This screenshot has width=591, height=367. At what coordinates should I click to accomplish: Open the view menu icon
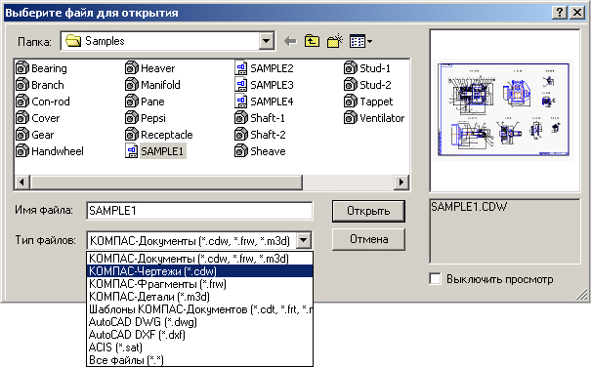pyautogui.click(x=360, y=41)
